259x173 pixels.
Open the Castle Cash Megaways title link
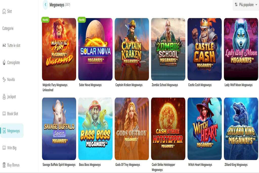[200, 85]
